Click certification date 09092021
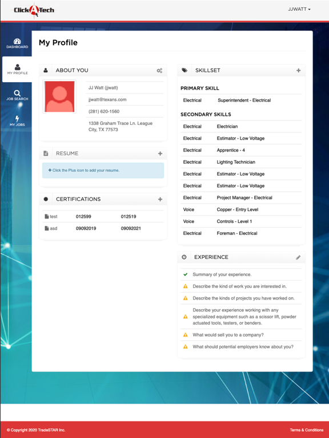The height and width of the screenshot is (438, 329). pos(131,228)
